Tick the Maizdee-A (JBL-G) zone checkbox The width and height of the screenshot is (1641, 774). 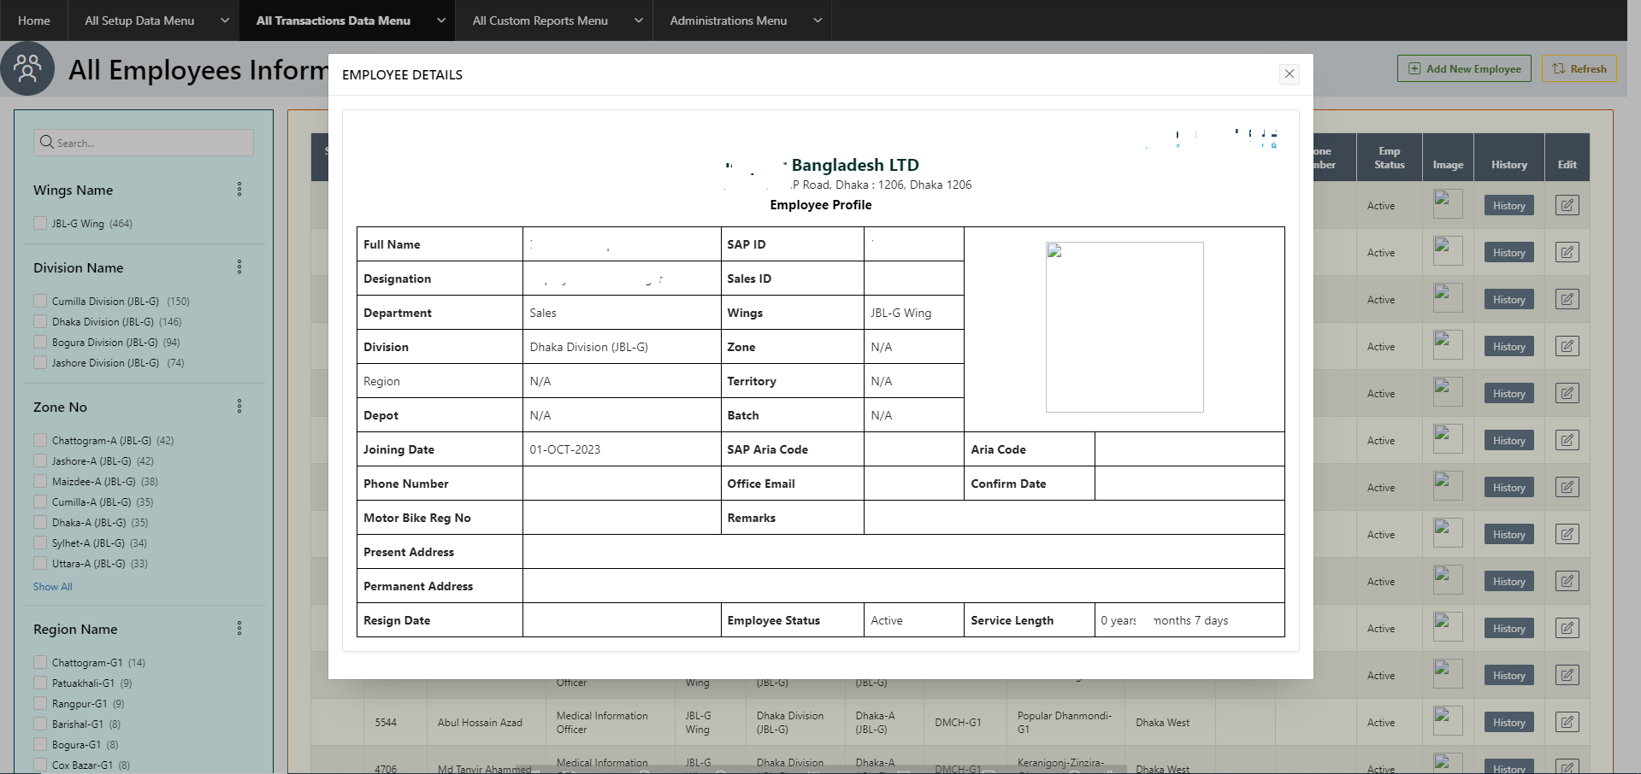[40, 481]
